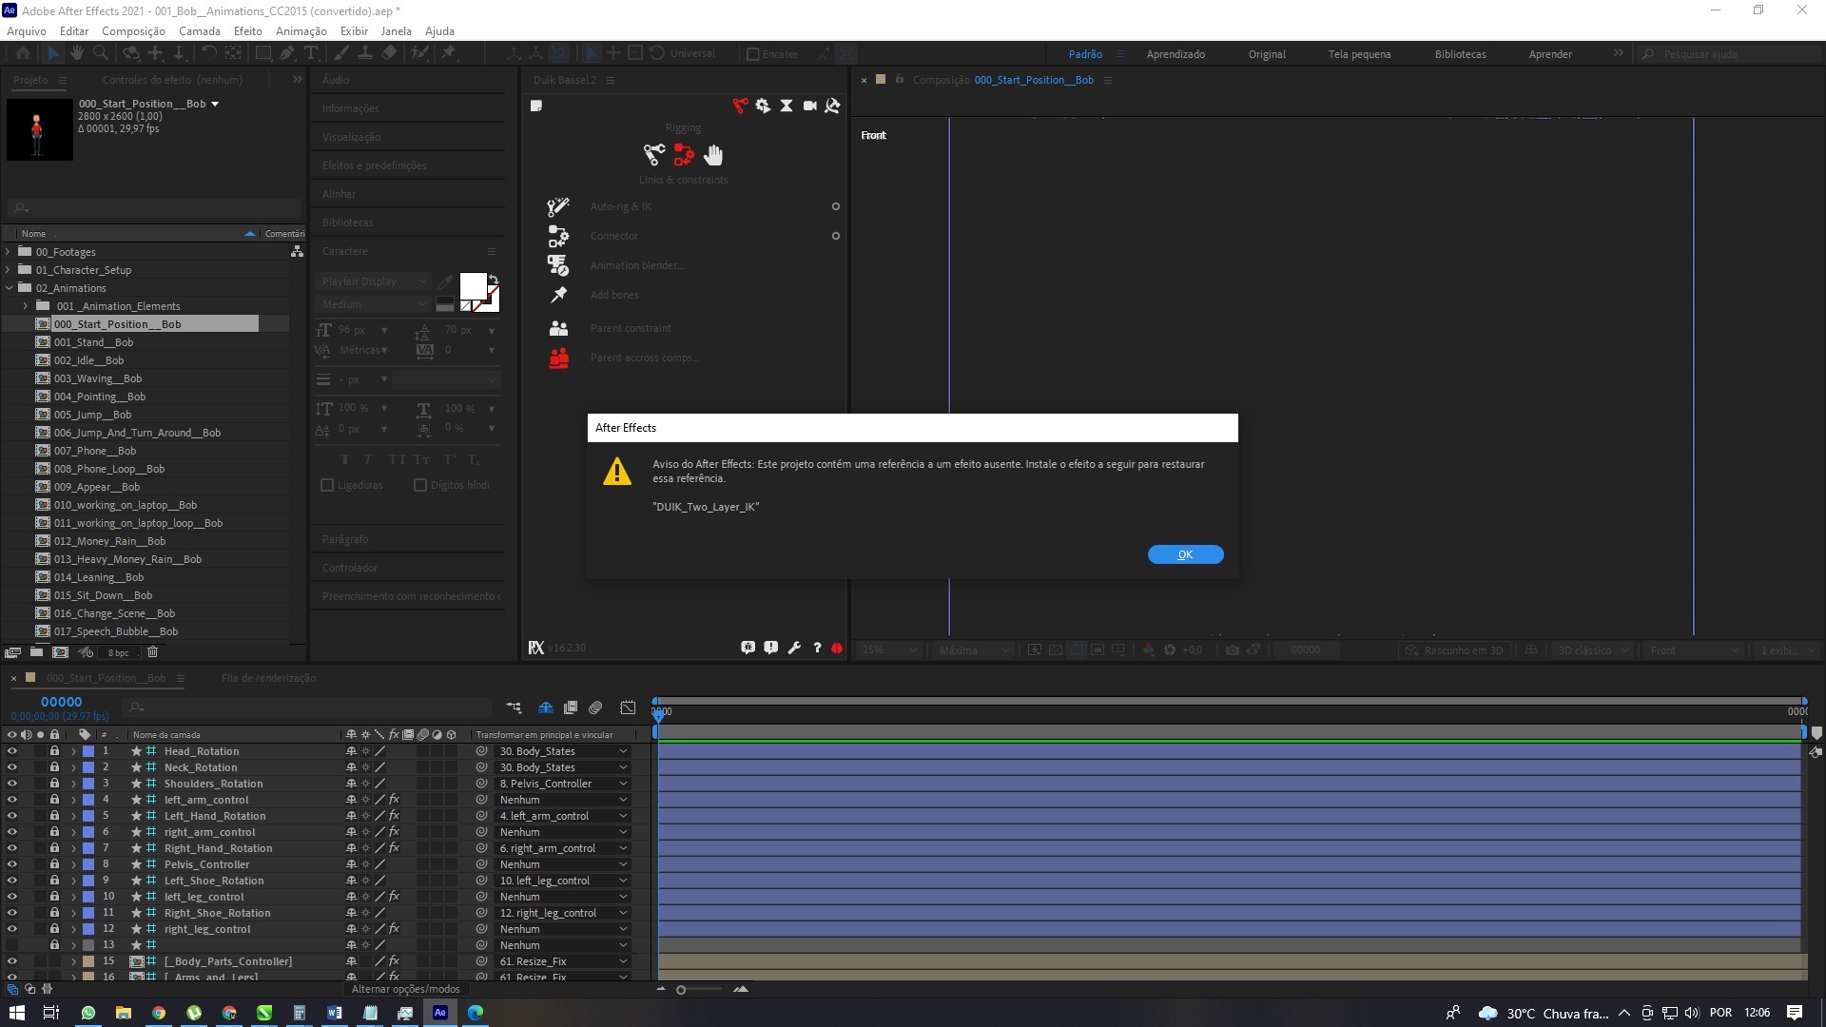
Task: Click OK on the missing effect warning
Action: tap(1185, 553)
